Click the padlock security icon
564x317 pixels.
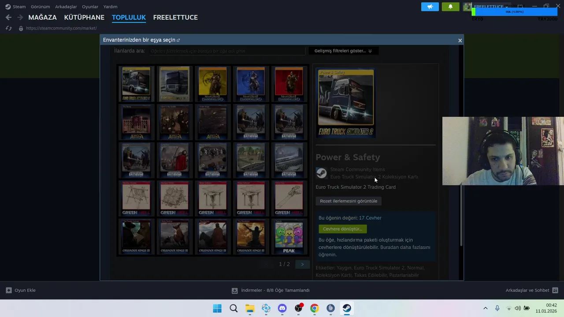[21, 28]
